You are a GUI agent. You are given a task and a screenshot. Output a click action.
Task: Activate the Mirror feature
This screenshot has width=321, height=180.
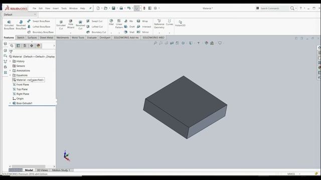point(142,32)
